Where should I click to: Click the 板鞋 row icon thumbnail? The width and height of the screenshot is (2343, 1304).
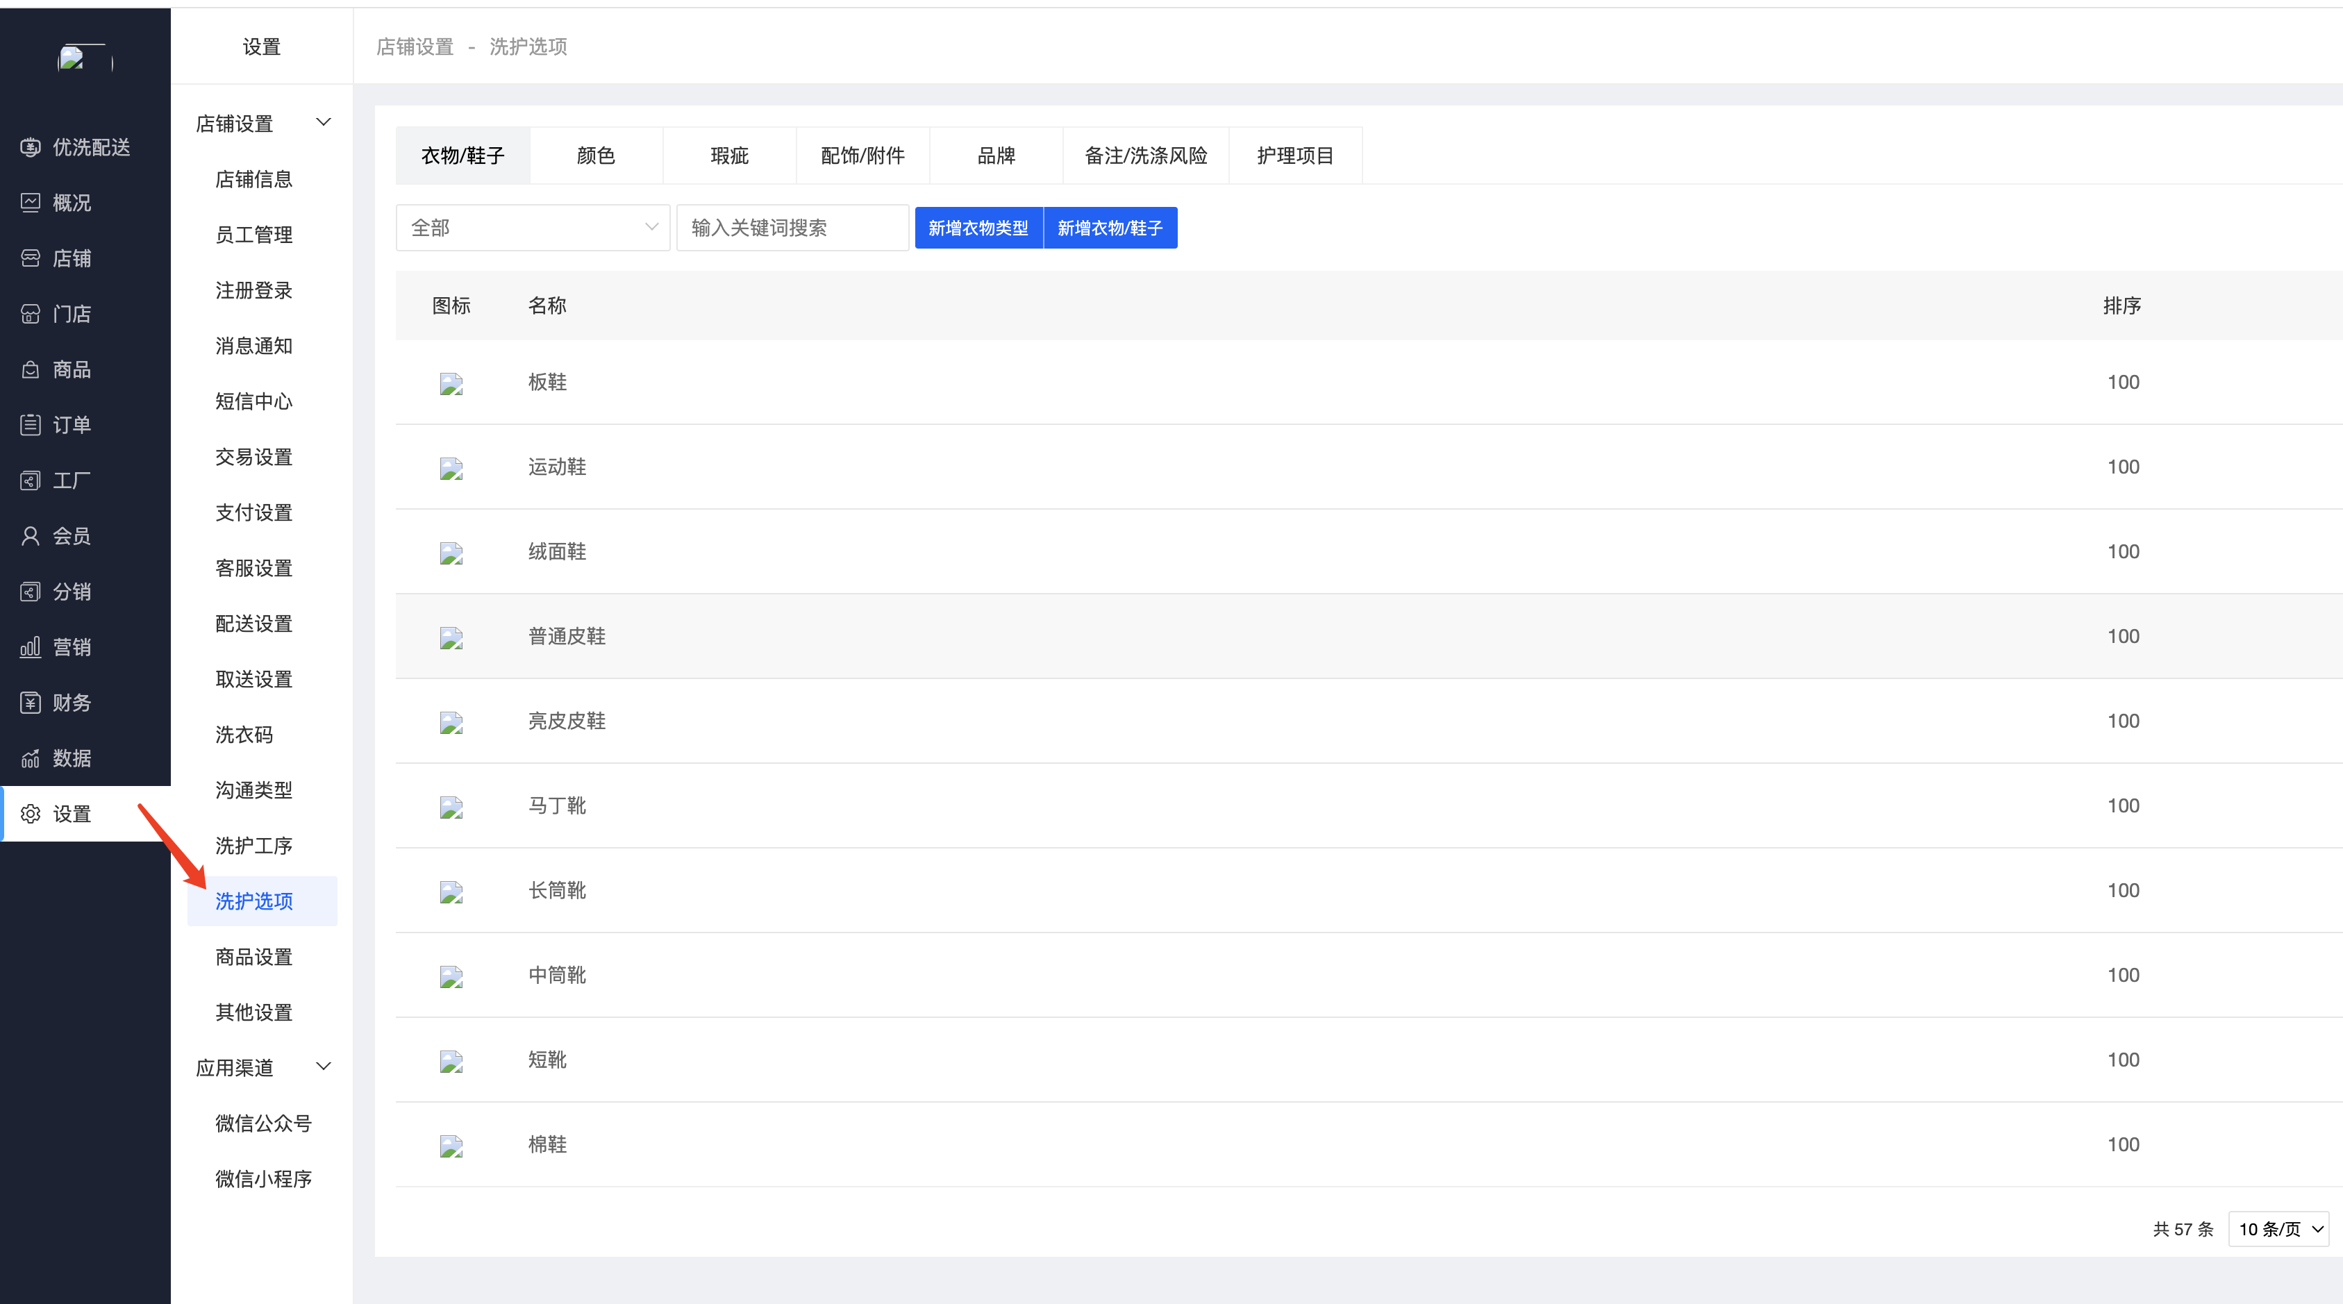pos(451,384)
